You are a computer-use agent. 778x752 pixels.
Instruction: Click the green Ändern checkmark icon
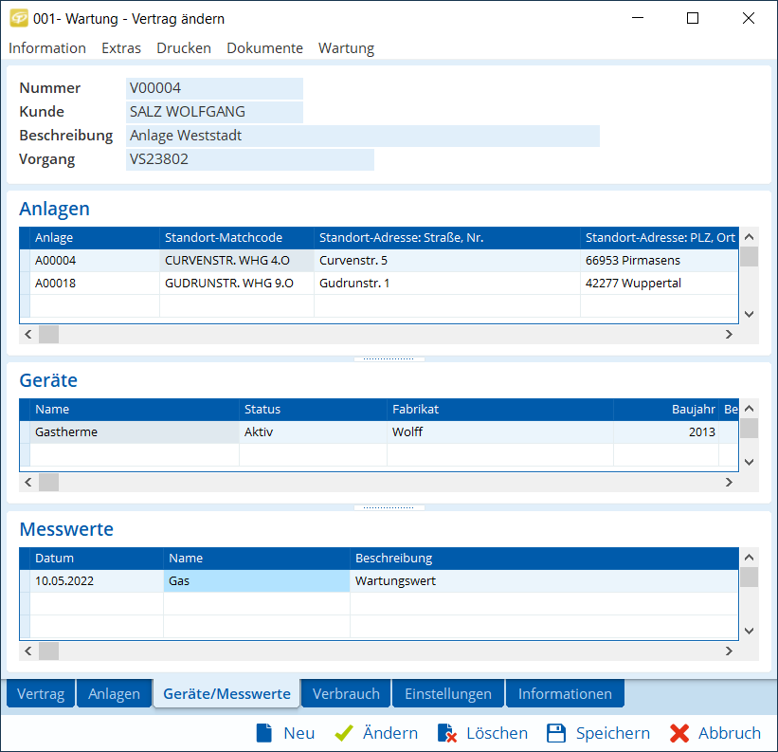coord(344,733)
